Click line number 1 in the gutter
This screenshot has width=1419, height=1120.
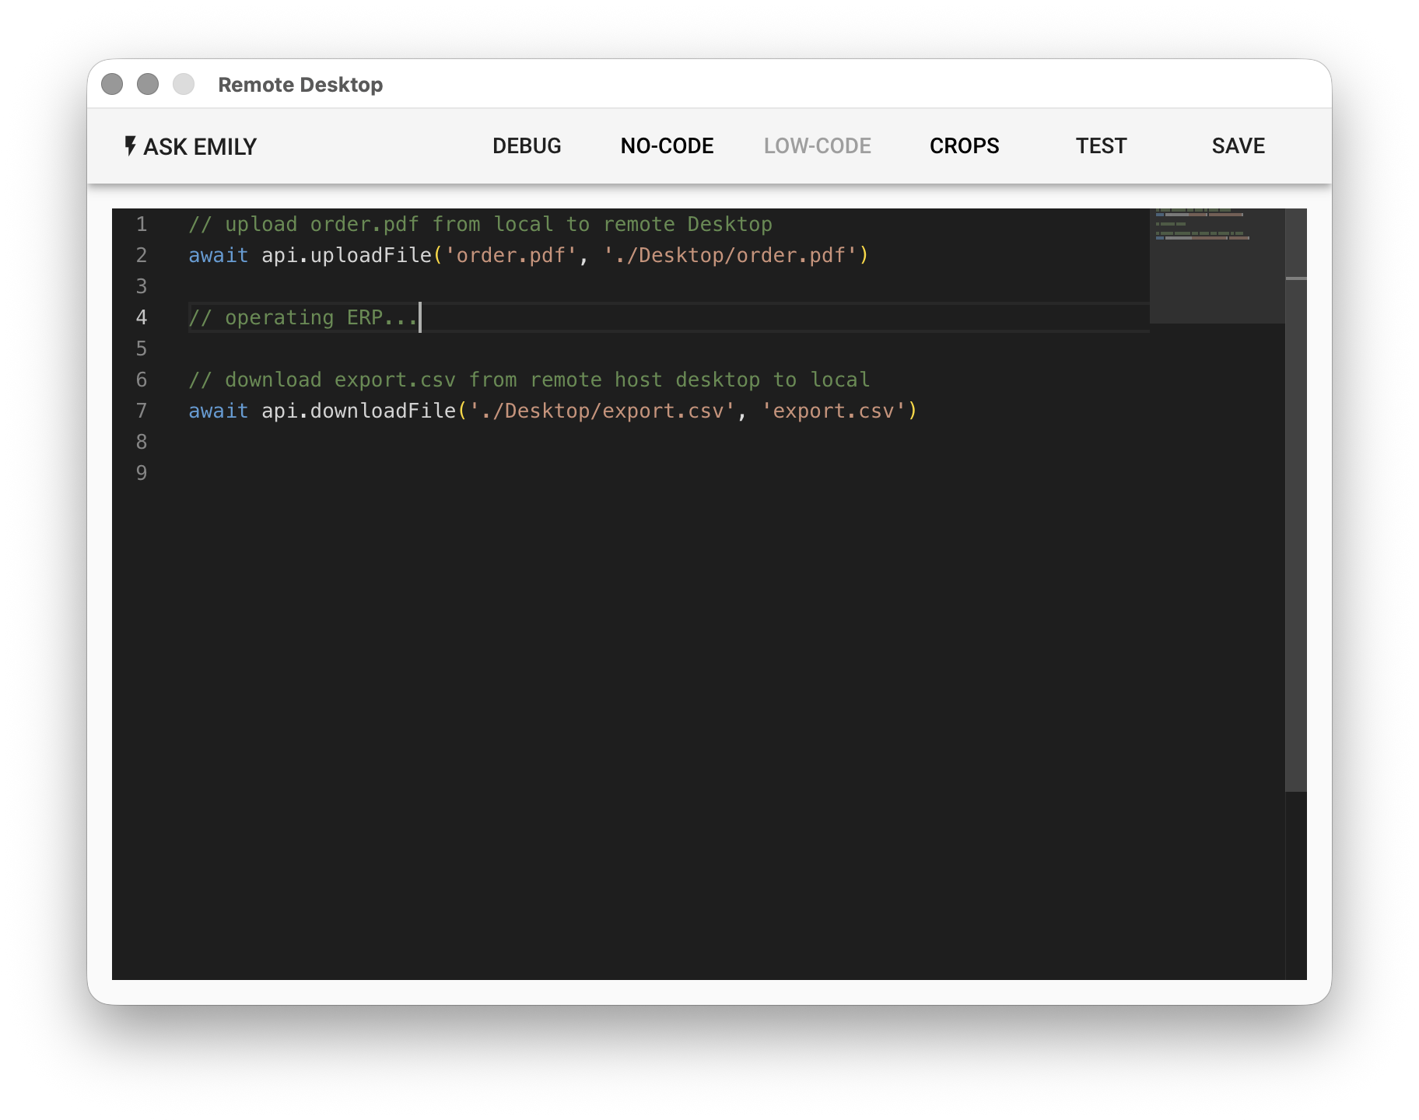tap(142, 224)
